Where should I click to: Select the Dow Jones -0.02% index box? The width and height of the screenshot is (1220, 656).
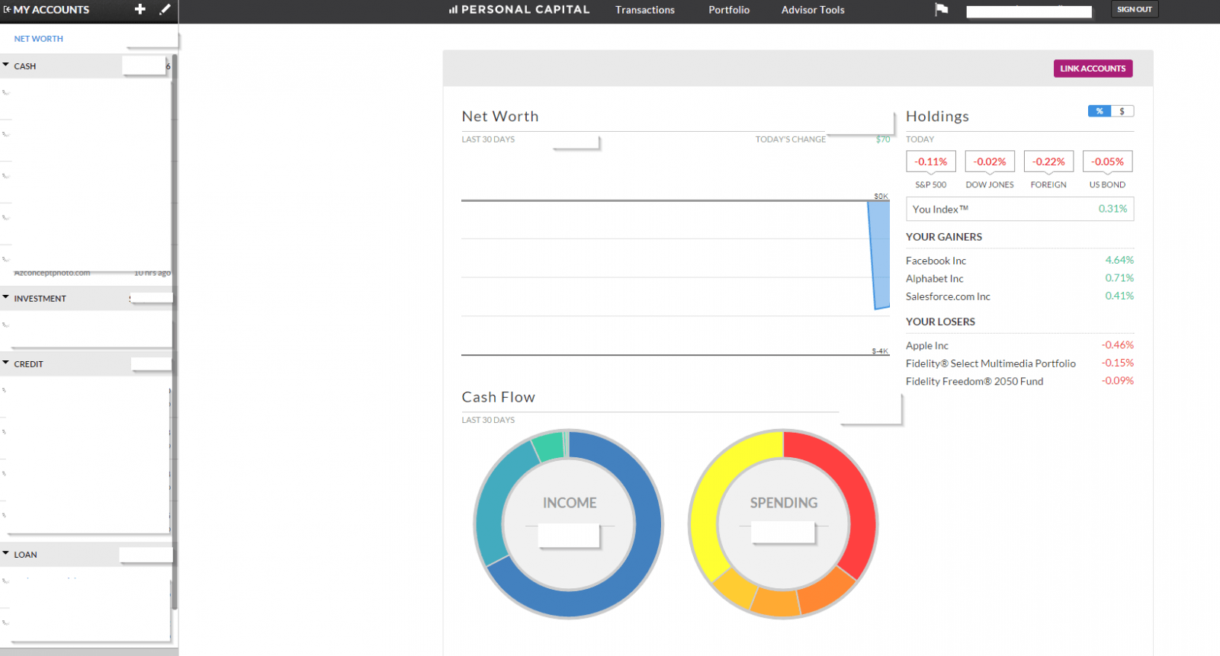click(x=990, y=162)
